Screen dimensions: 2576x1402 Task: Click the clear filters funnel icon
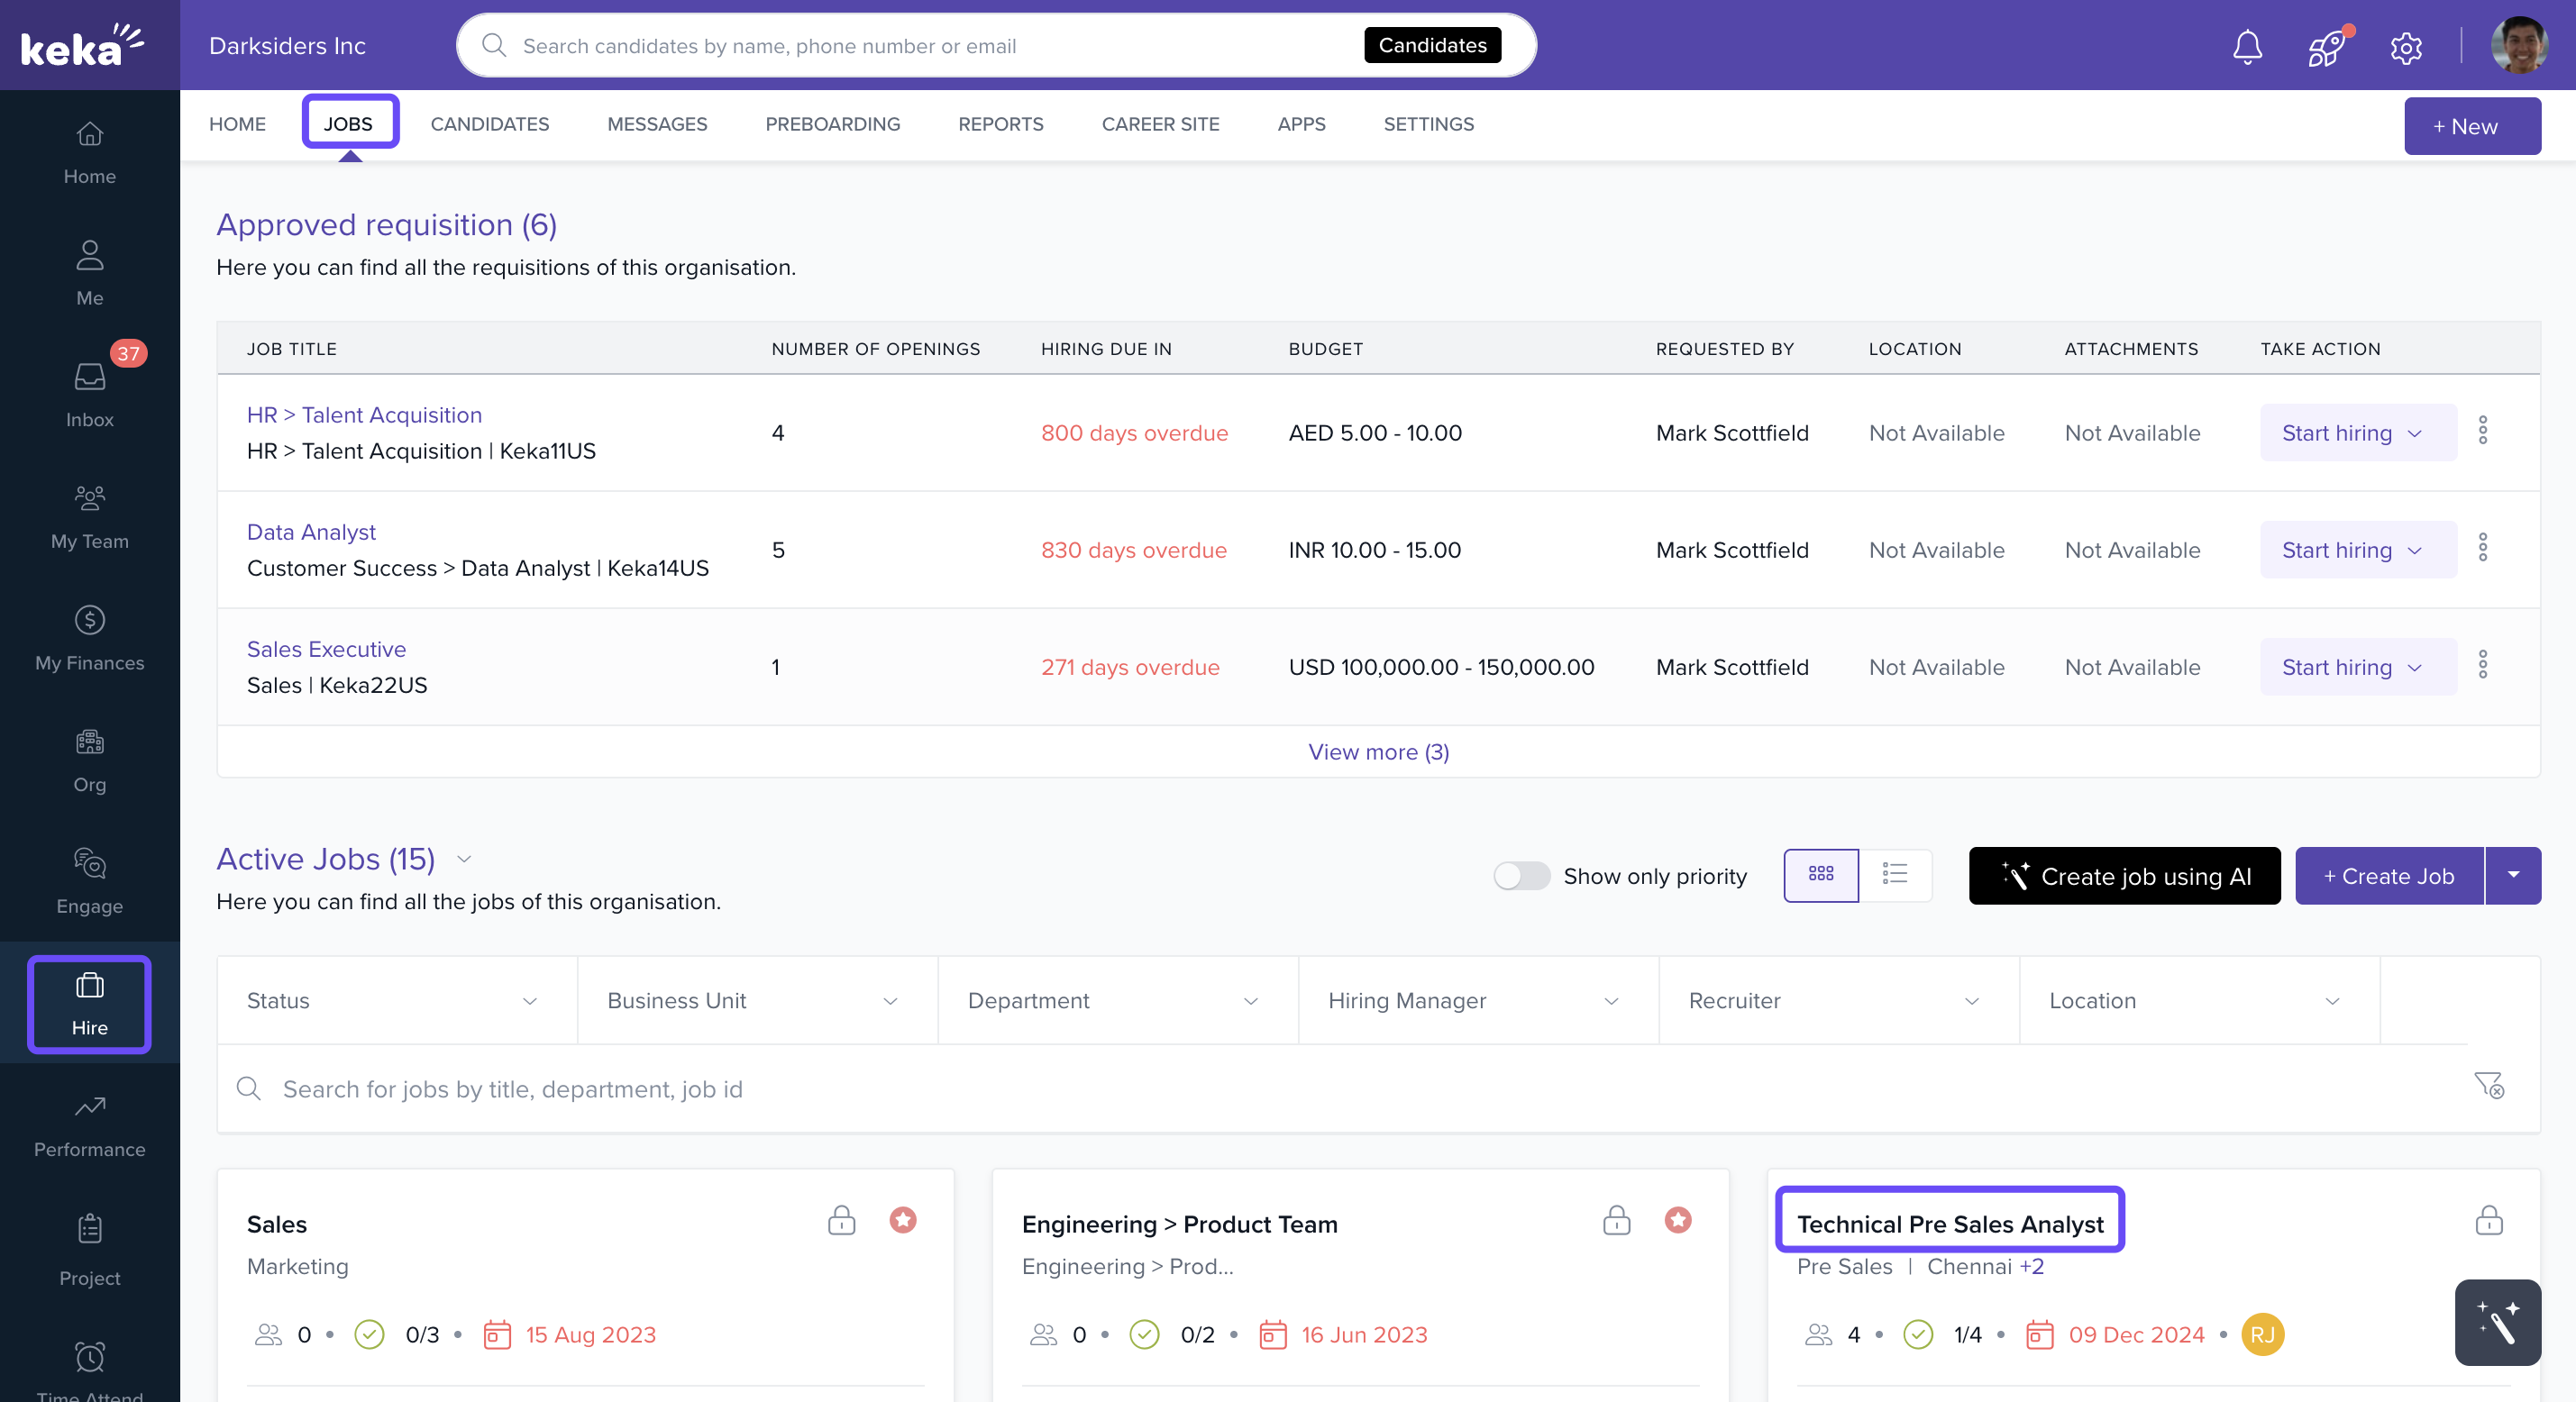click(x=2488, y=1086)
